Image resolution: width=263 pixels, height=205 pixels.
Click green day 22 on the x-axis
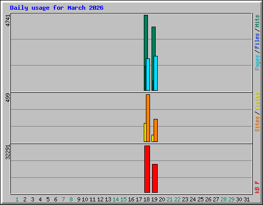[x=177, y=199]
